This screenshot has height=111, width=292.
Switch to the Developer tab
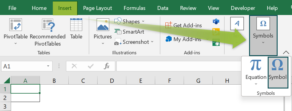coord(243,8)
